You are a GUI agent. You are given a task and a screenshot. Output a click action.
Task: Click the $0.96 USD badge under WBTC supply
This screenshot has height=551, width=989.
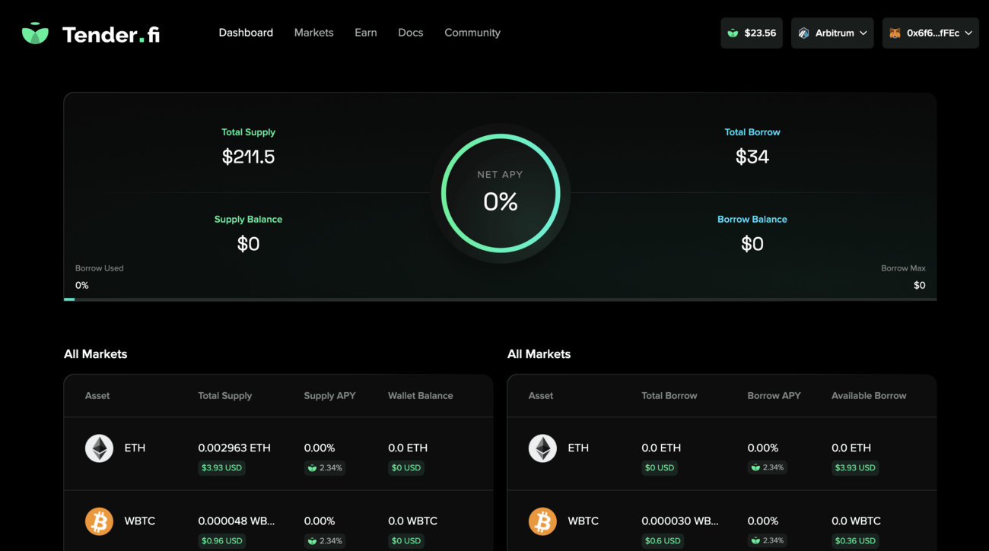[221, 541]
